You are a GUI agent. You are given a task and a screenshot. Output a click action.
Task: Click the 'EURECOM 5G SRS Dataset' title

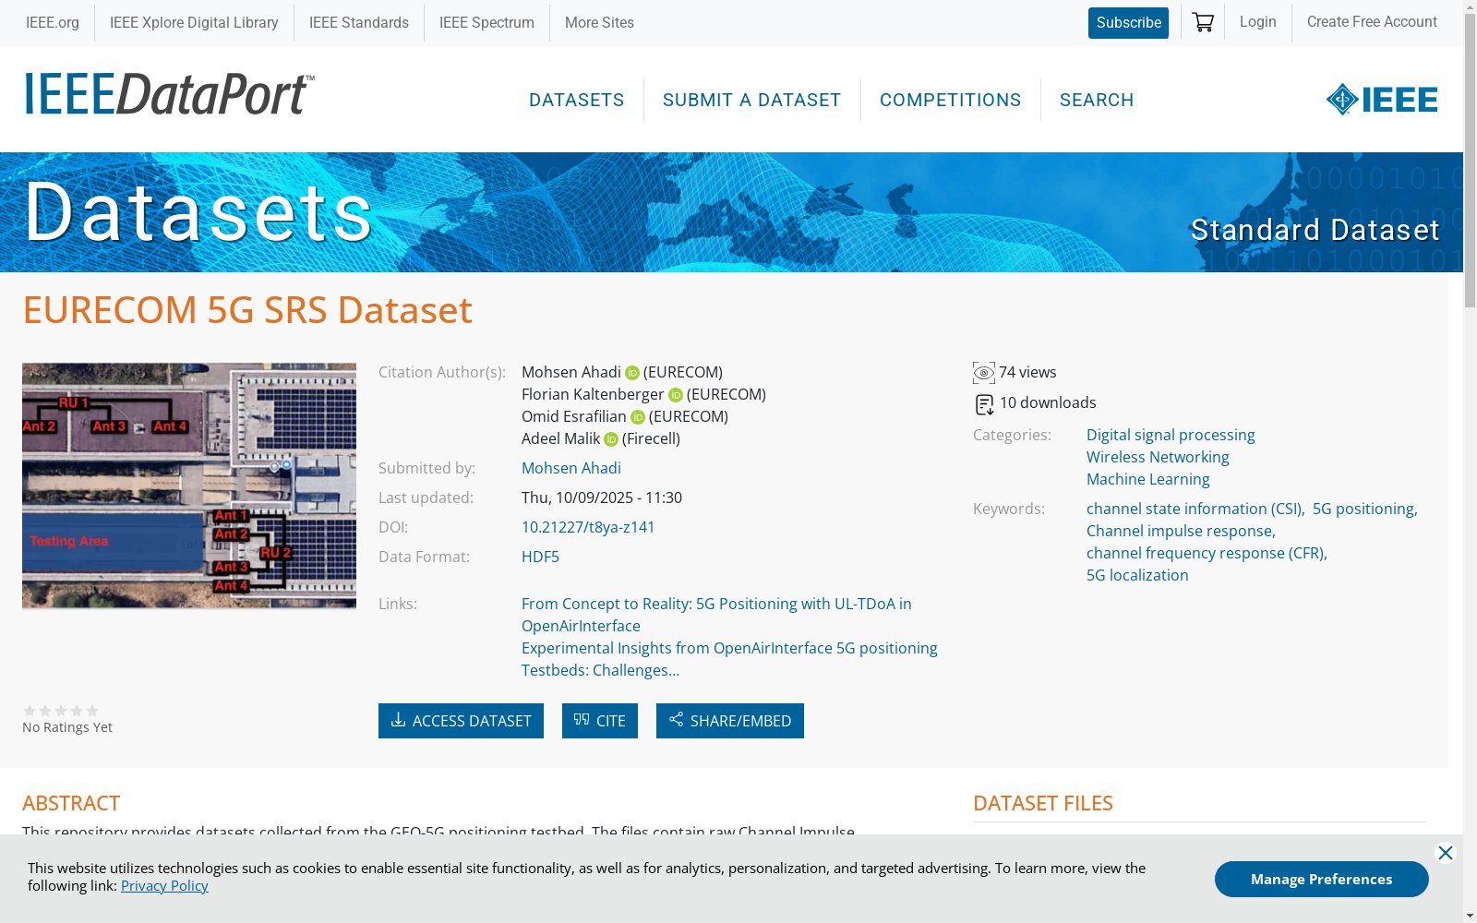(247, 310)
